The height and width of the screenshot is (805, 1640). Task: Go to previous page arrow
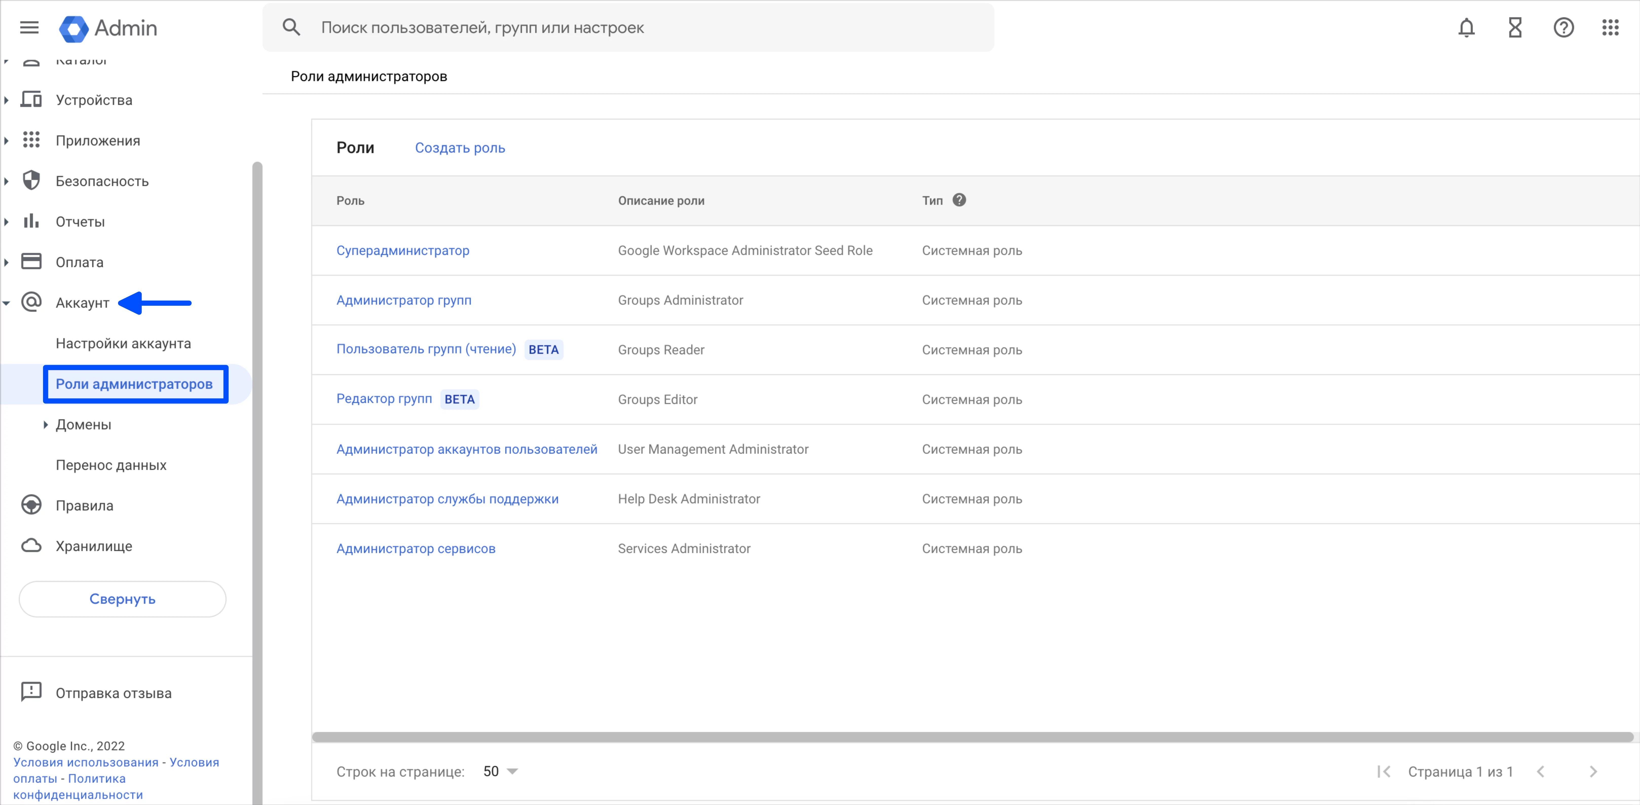click(x=1540, y=771)
